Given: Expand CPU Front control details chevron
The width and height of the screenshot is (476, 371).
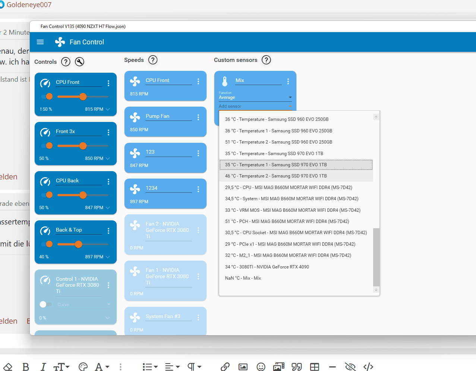Looking at the screenshot, I should click(x=108, y=109).
